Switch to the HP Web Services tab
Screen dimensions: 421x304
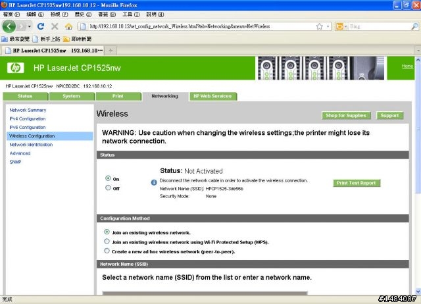pyautogui.click(x=213, y=97)
